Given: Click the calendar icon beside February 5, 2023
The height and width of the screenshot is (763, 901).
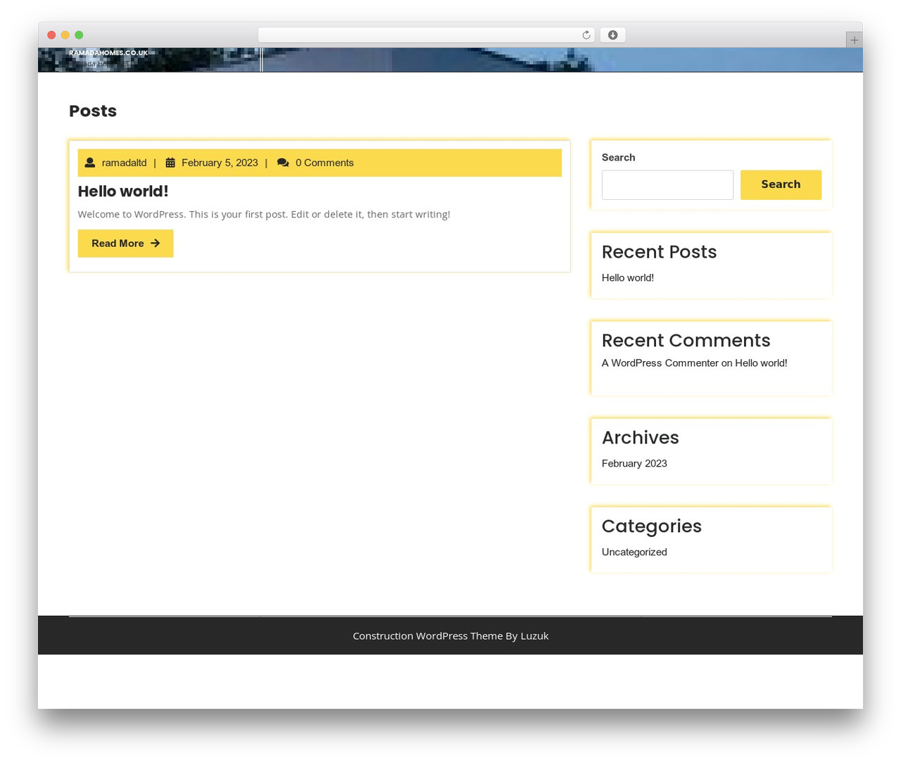Looking at the screenshot, I should tap(170, 163).
